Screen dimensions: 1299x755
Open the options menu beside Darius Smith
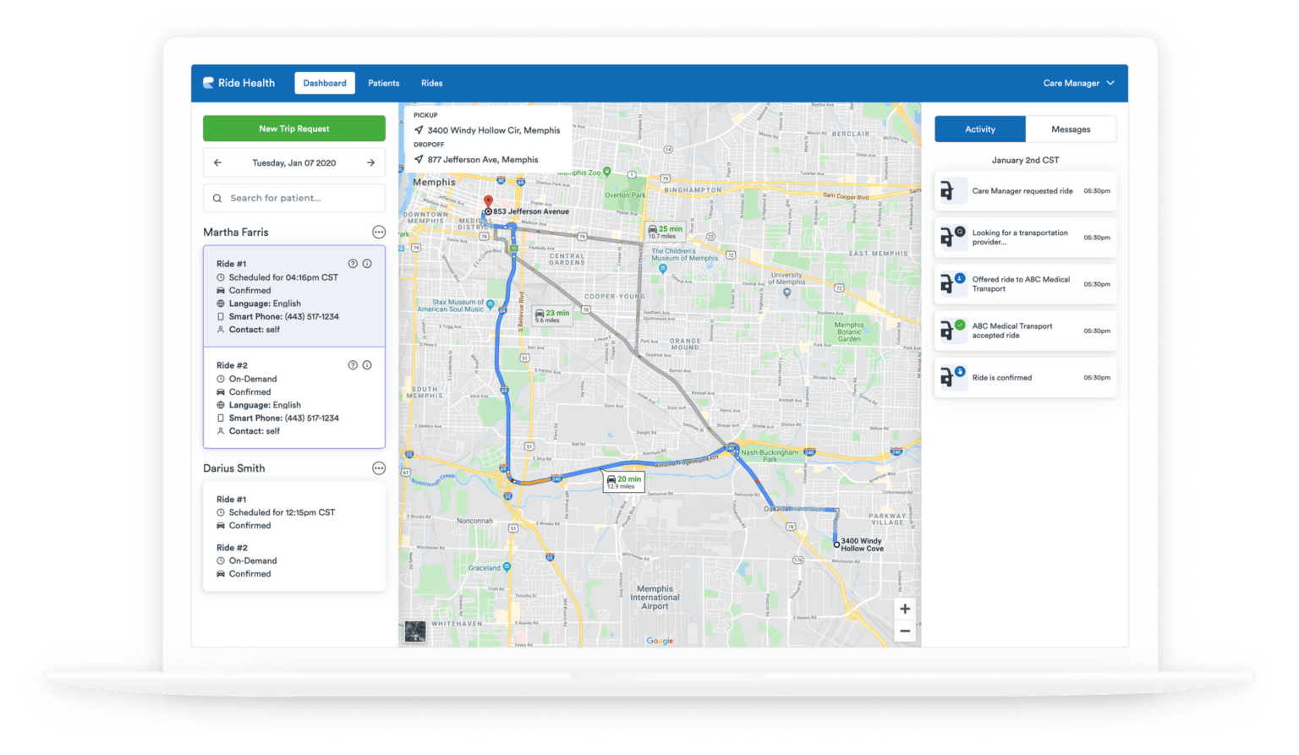point(378,468)
